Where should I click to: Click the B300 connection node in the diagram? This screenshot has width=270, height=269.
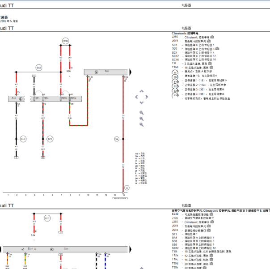pyautogui.click(x=39, y=68)
